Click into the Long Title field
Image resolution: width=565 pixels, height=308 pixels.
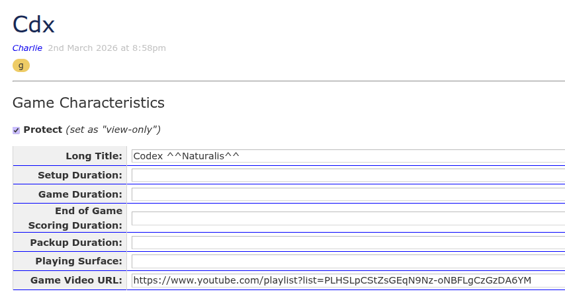click(348, 156)
